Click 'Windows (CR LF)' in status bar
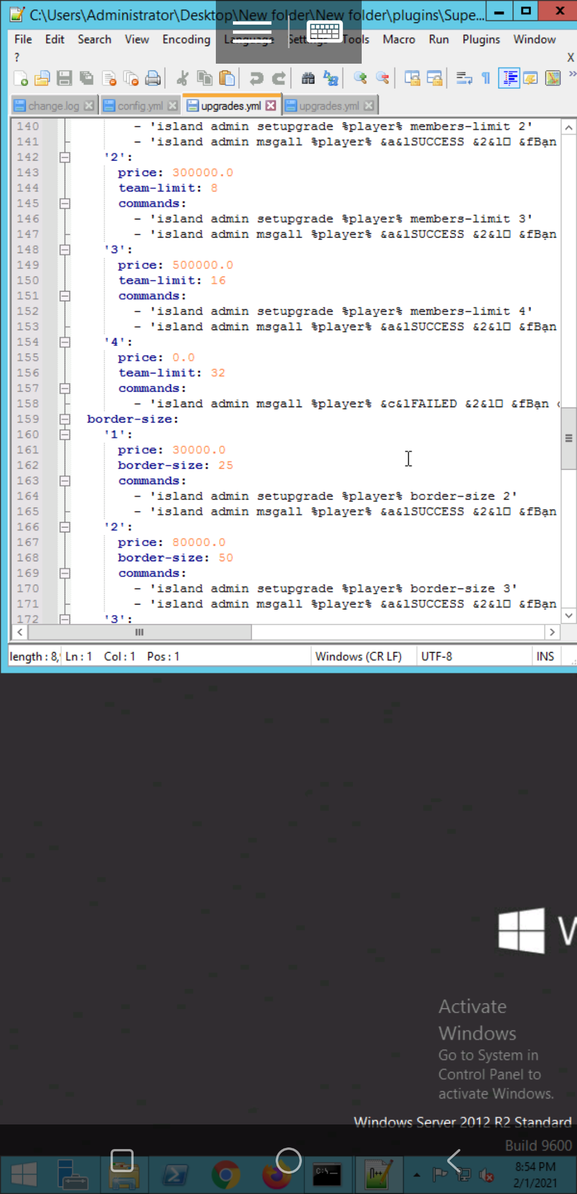 point(358,656)
